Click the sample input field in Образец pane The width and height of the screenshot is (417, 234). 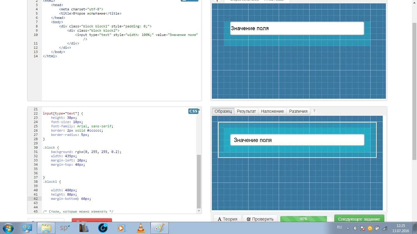pyautogui.click(x=297, y=140)
